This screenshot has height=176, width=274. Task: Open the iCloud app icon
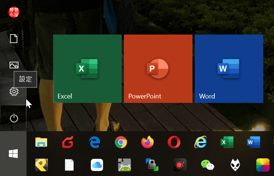[x=97, y=165]
